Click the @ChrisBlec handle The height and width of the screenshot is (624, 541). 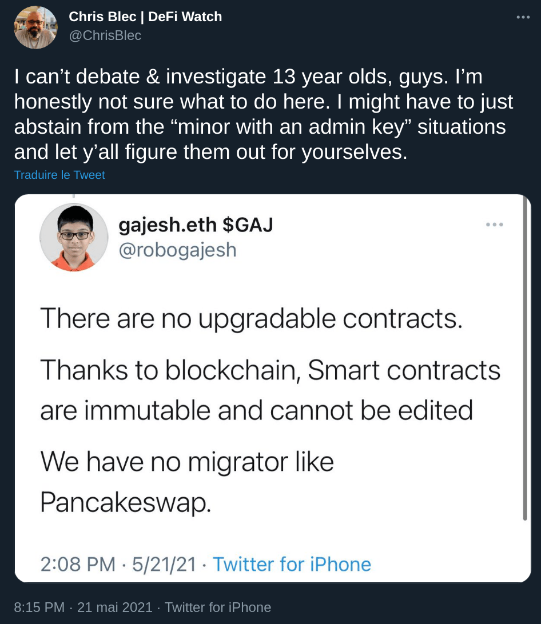105,35
